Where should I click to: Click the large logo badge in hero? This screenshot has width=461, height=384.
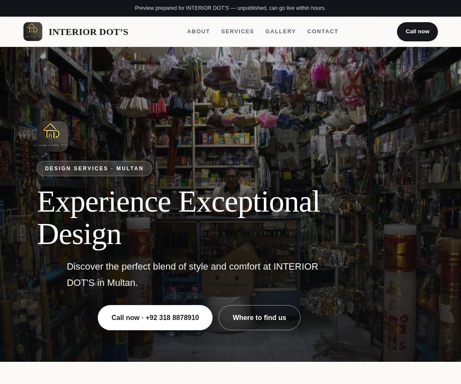(53, 137)
